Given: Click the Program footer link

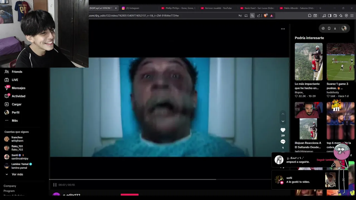Looking at the screenshot, I should click(9, 191).
